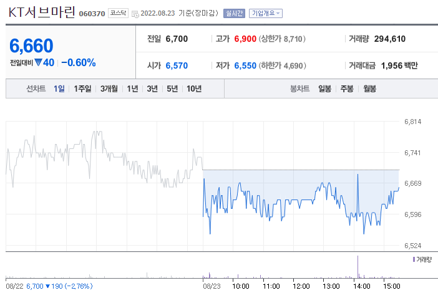The image size is (438, 298).
Task: Click the stock code 060370
Action: tap(92, 14)
